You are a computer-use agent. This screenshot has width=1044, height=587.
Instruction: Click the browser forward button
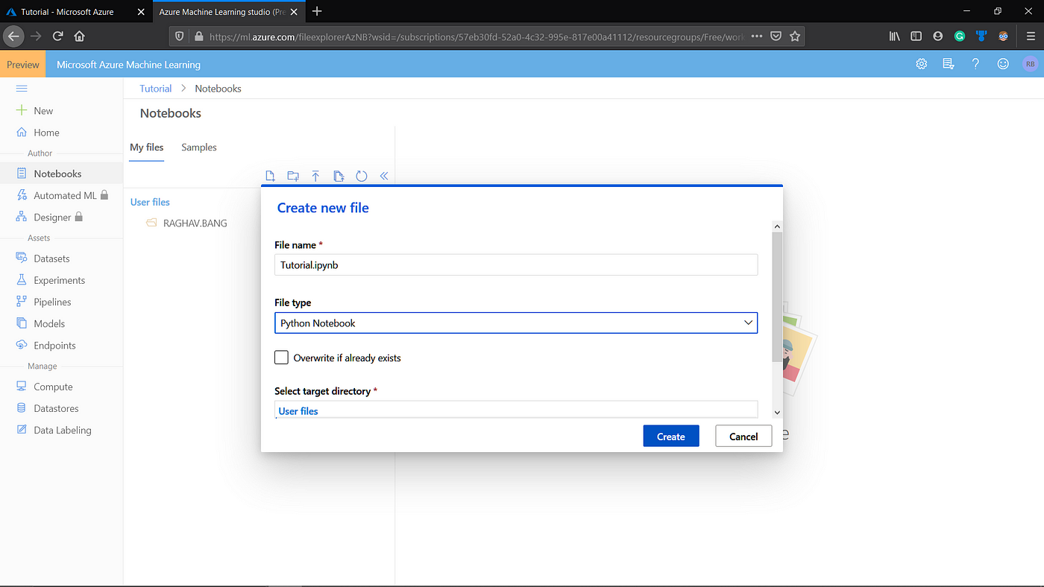(36, 36)
